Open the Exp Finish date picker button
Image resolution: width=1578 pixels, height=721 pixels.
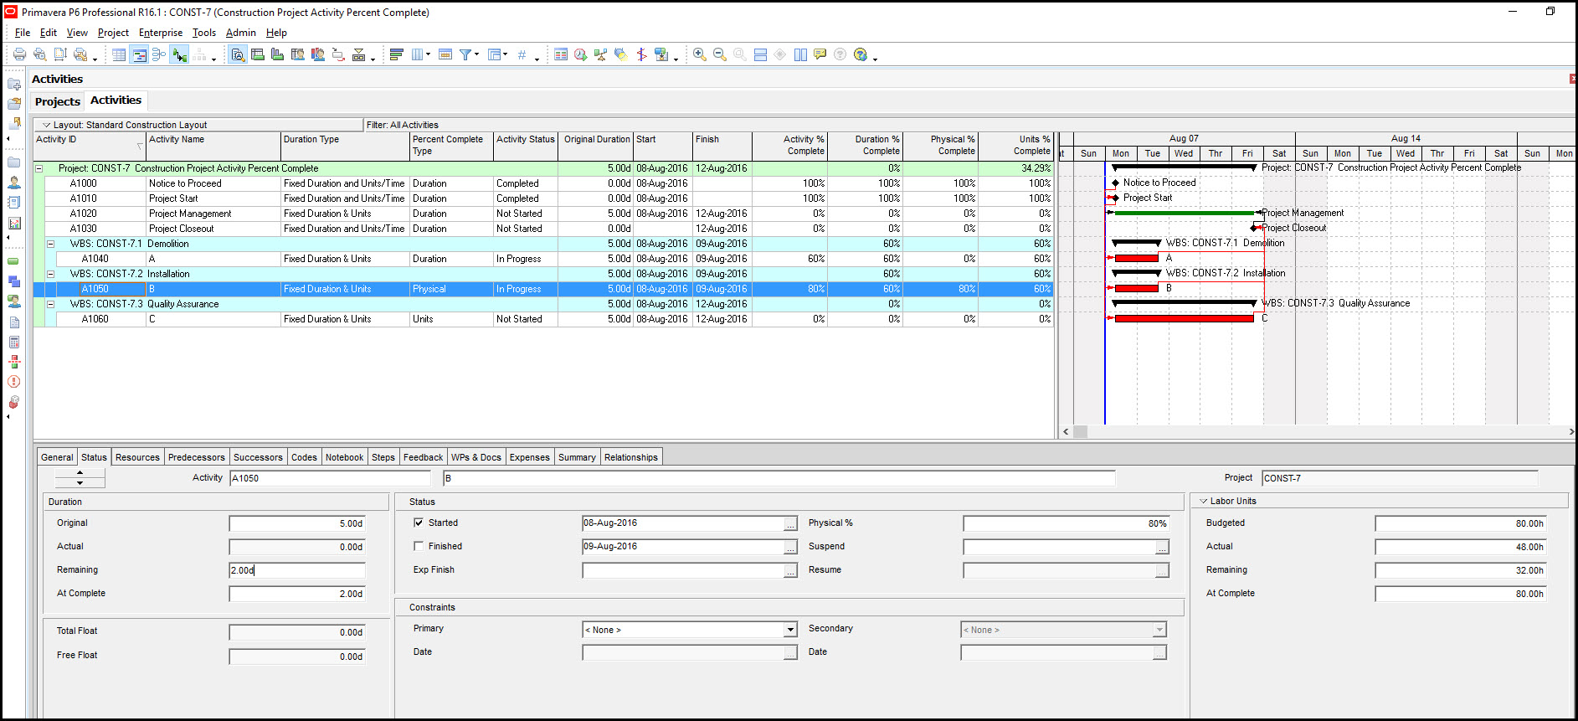tap(790, 570)
